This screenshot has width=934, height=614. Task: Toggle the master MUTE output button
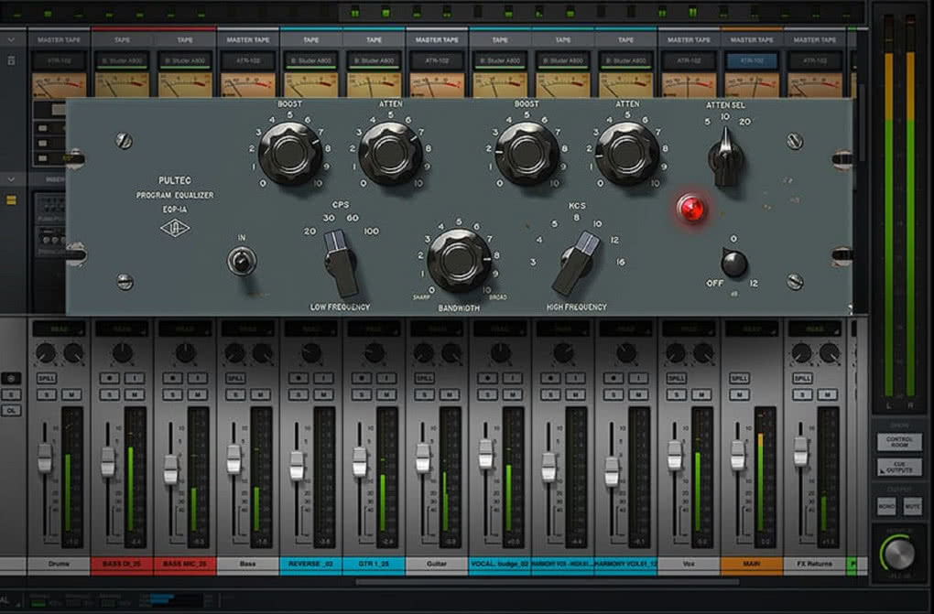pyautogui.click(x=912, y=506)
